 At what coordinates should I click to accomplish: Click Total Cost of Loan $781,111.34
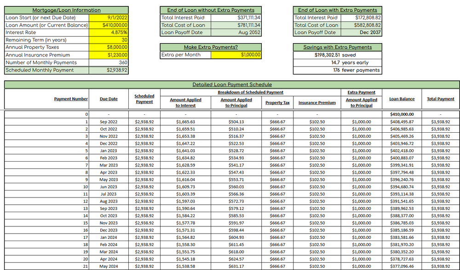236,25
